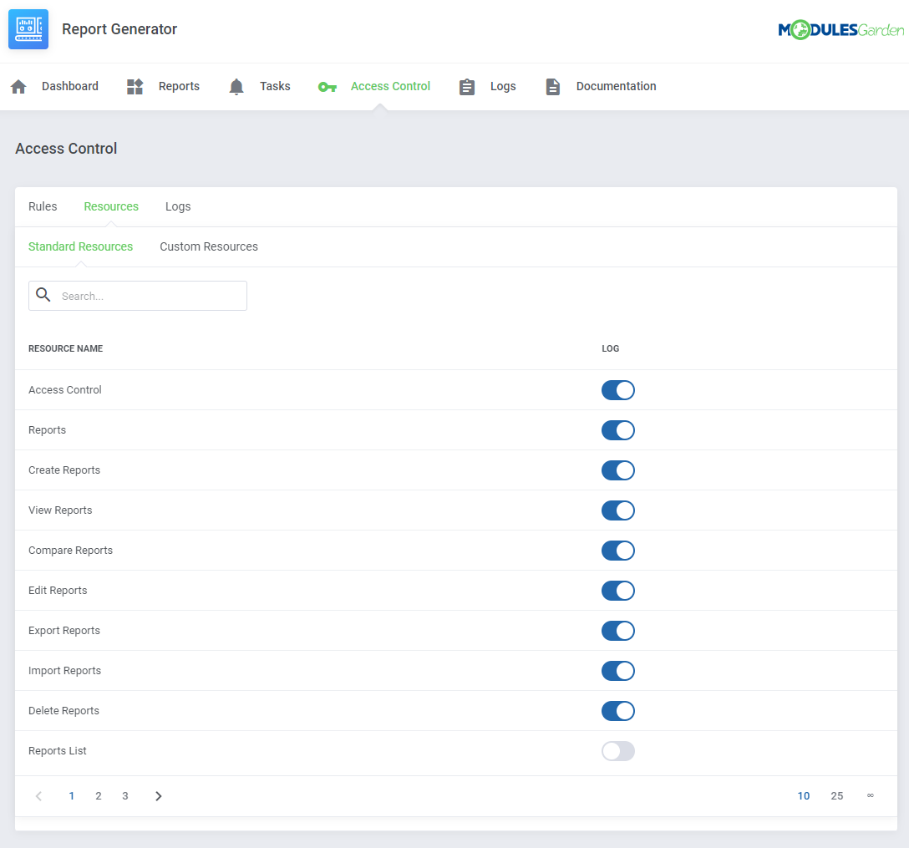Click the 'Edit Reports' resource name
Screen dimensions: 909x848
[x=58, y=590]
